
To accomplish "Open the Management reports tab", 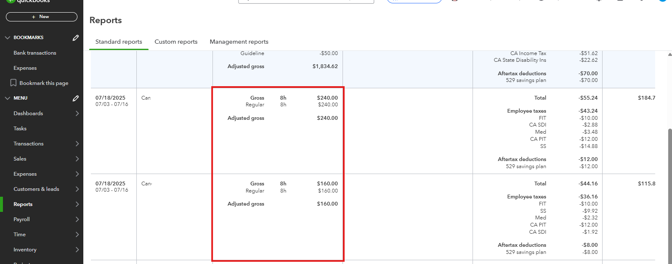I will point(239,42).
